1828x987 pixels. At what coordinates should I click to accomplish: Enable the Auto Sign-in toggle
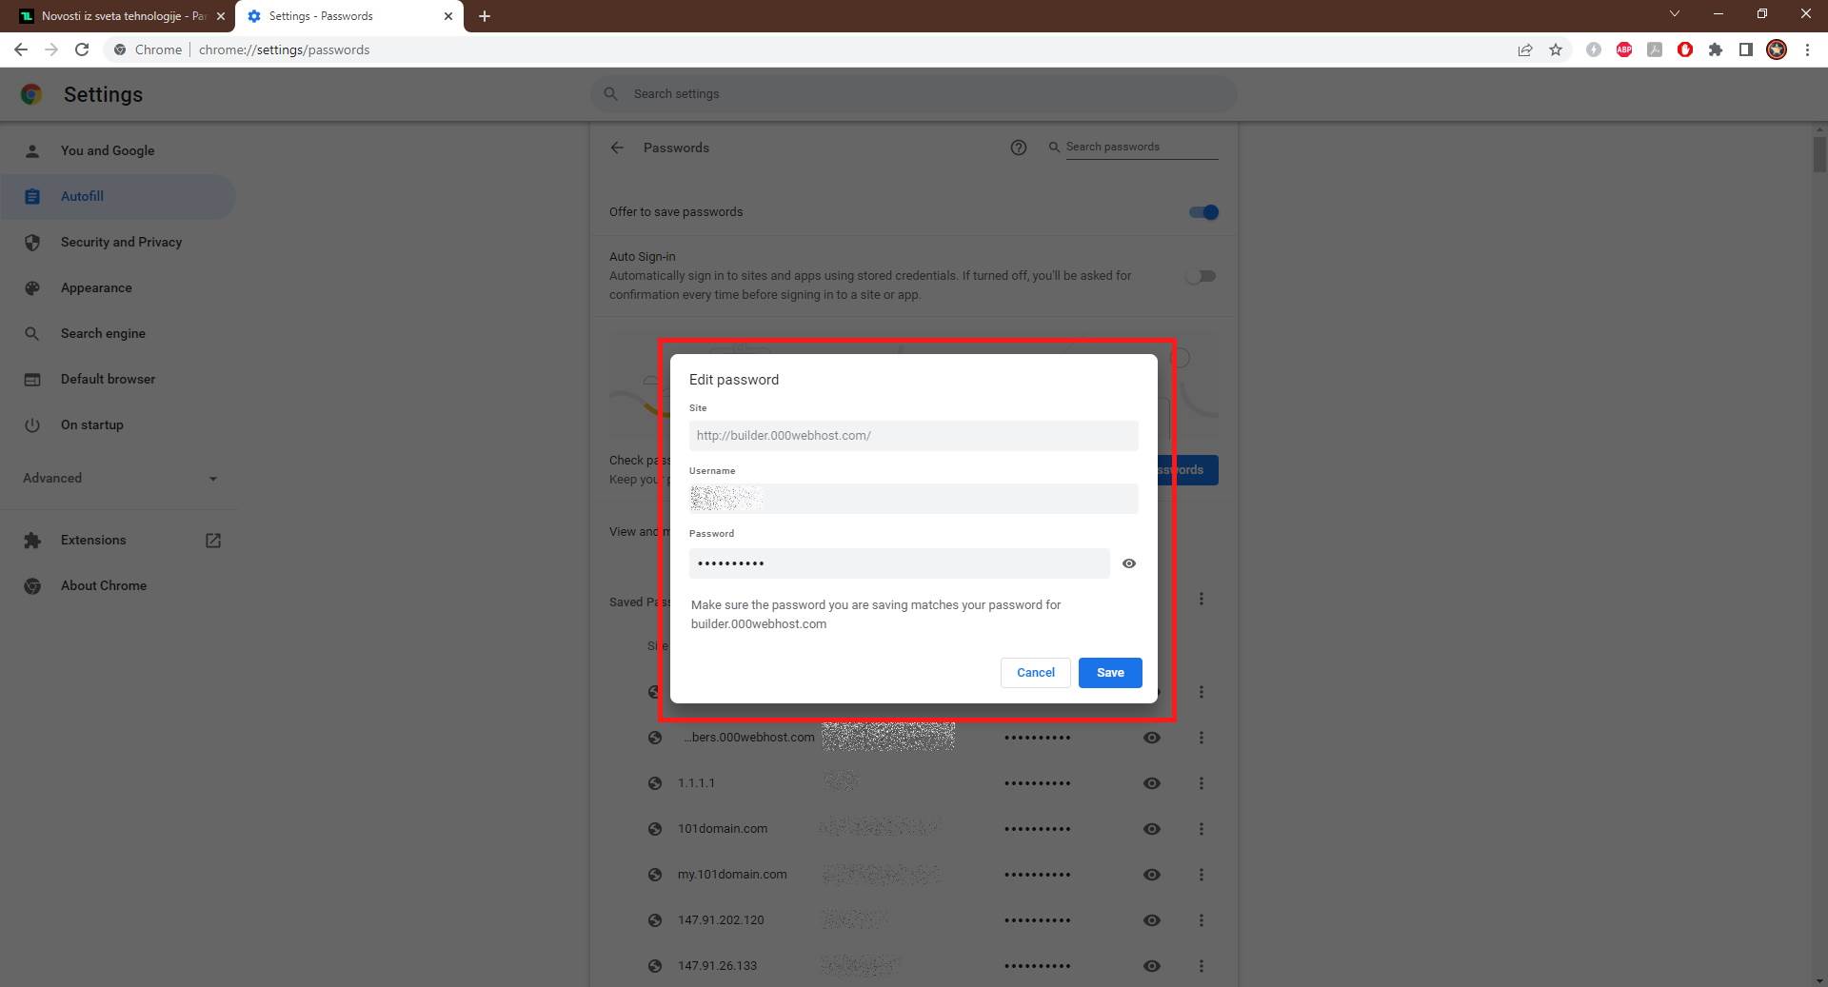pos(1202,275)
